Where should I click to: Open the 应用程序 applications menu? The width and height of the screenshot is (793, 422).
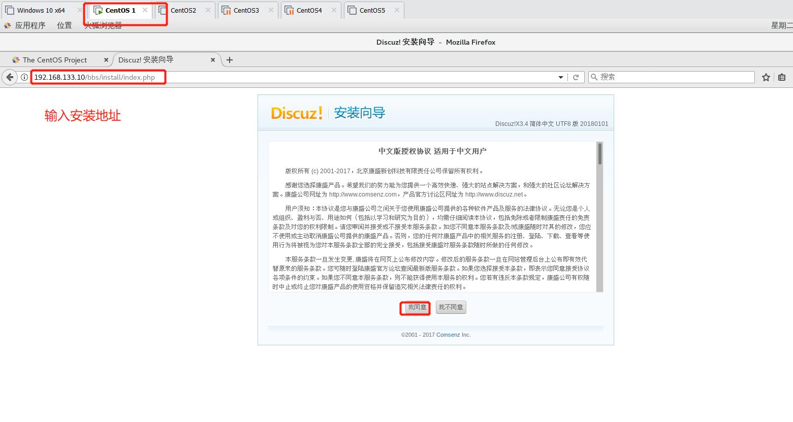click(x=30, y=25)
